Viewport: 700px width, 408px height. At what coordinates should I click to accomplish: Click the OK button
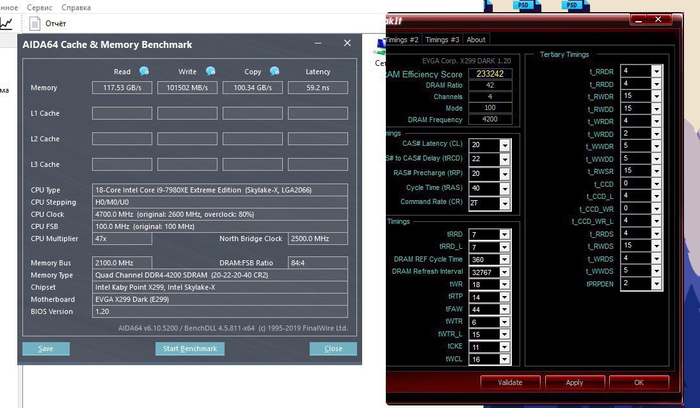(639, 382)
